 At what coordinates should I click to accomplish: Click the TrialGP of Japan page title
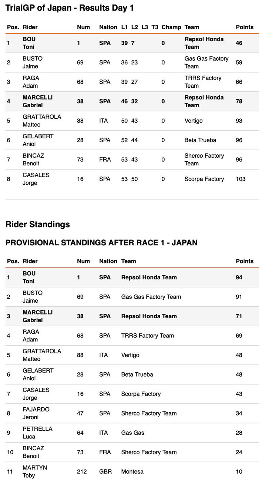coord(70,8)
